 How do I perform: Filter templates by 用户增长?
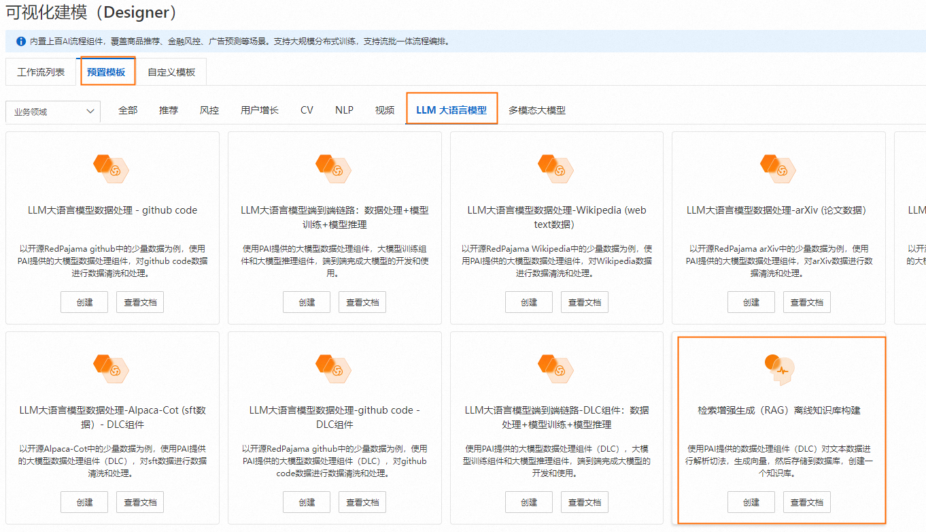pos(260,110)
